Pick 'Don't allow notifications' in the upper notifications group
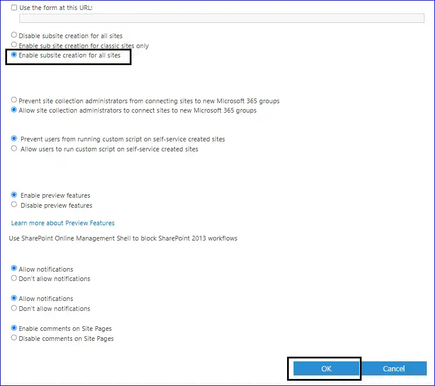Viewport: 435px width, 386px height. [x=14, y=279]
